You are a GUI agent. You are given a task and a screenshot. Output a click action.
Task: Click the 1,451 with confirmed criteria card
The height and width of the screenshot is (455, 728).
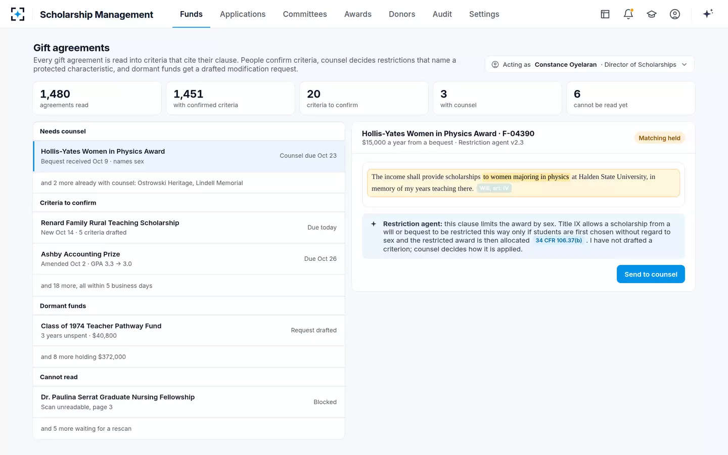coord(231,98)
